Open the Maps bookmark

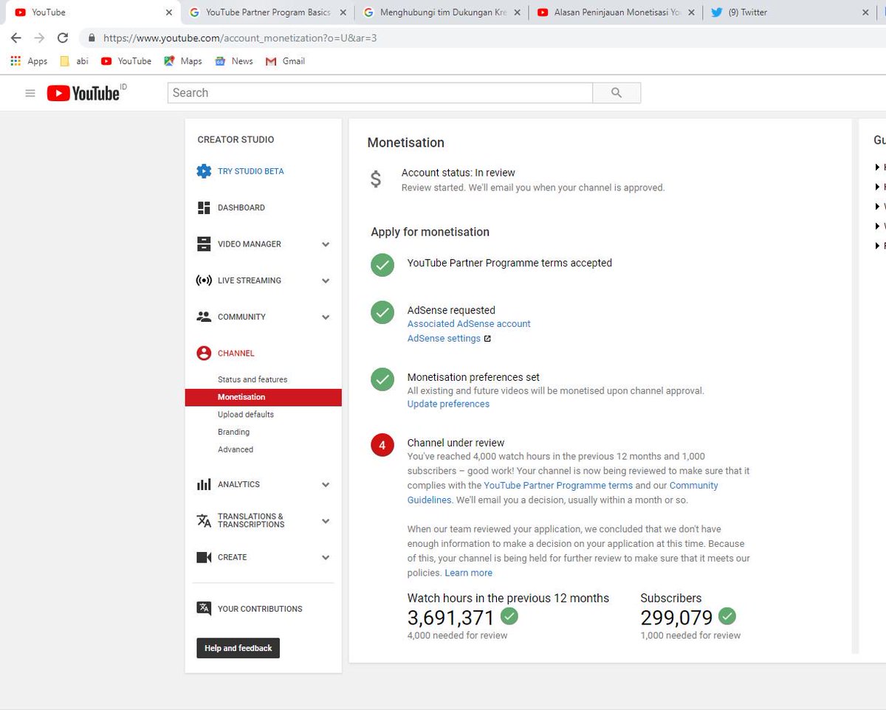(x=183, y=61)
